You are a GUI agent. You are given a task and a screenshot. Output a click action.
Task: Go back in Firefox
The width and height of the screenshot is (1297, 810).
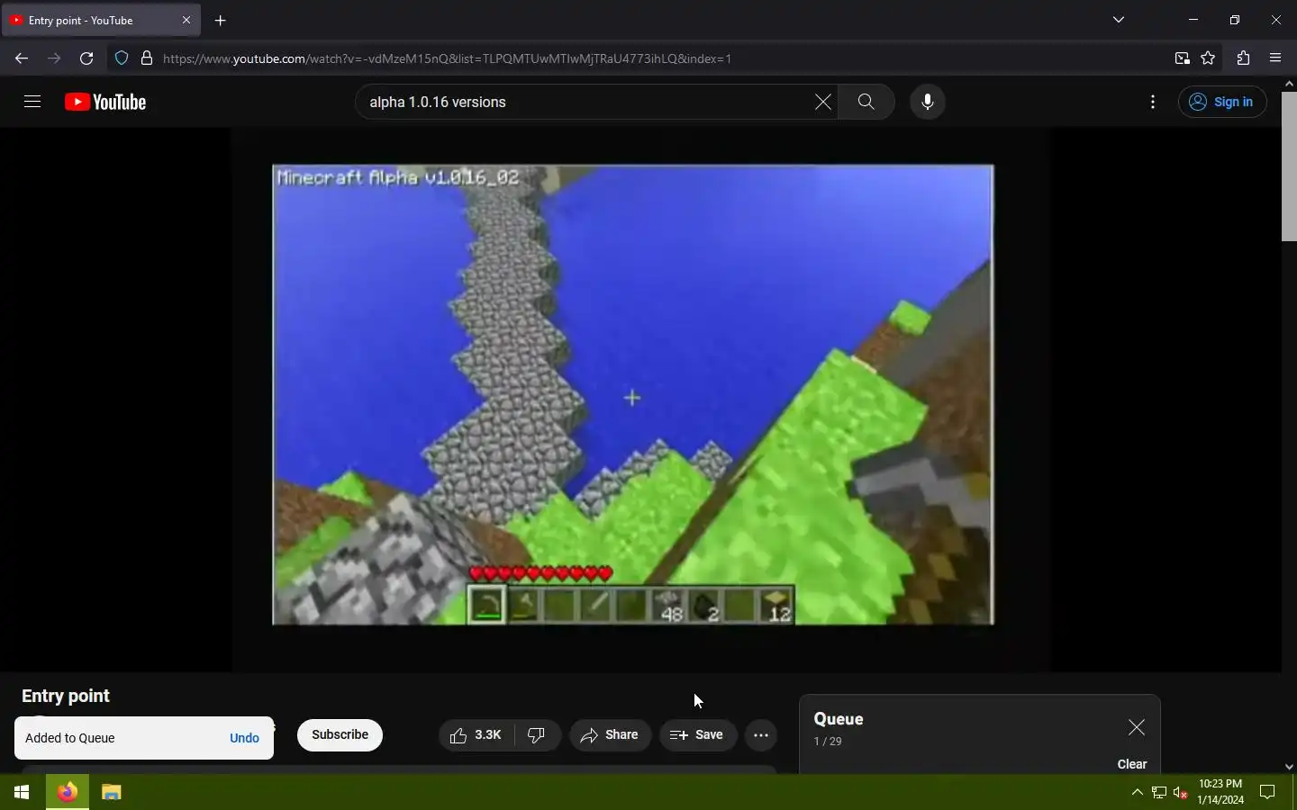point(22,58)
